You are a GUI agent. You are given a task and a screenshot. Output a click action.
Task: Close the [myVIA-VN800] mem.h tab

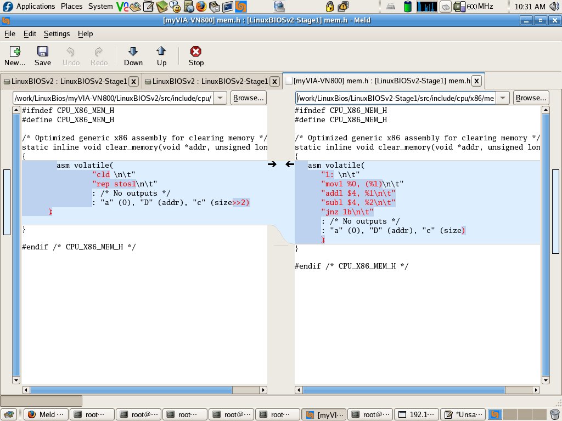pyautogui.click(x=477, y=81)
